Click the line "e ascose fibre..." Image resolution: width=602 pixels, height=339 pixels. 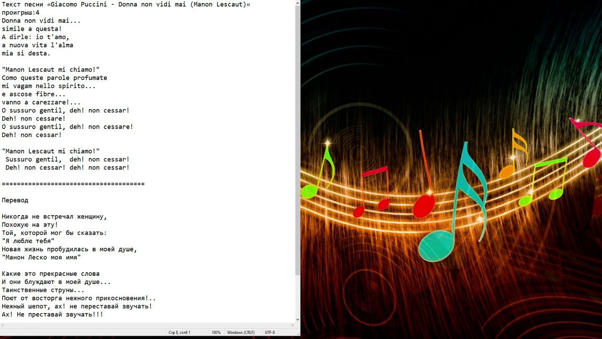click(34, 94)
